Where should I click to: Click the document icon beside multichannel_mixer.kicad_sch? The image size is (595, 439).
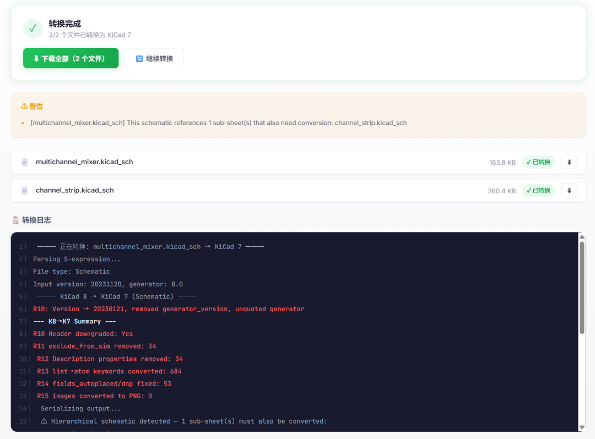(24, 162)
